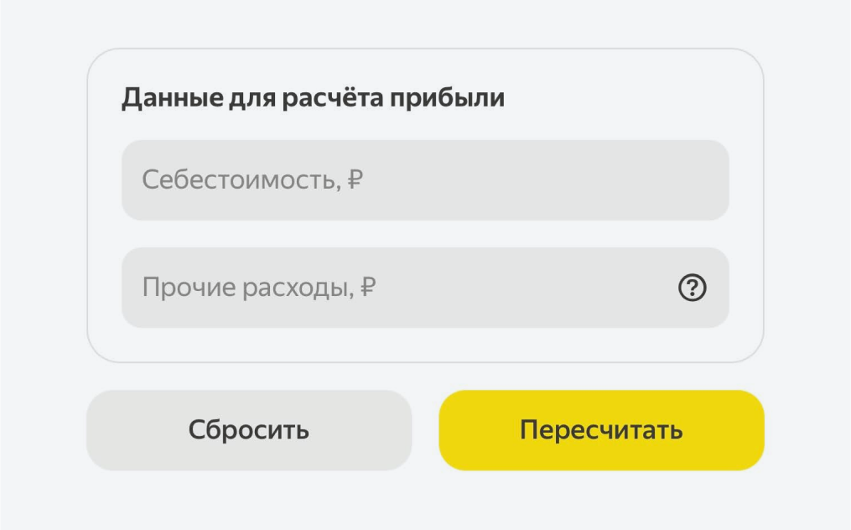The height and width of the screenshot is (530, 851).
Task: Place cursor in the cost price field
Action: (x=425, y=180)
